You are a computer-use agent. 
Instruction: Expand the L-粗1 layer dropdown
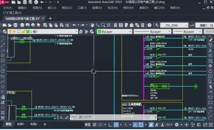[76, 32]
